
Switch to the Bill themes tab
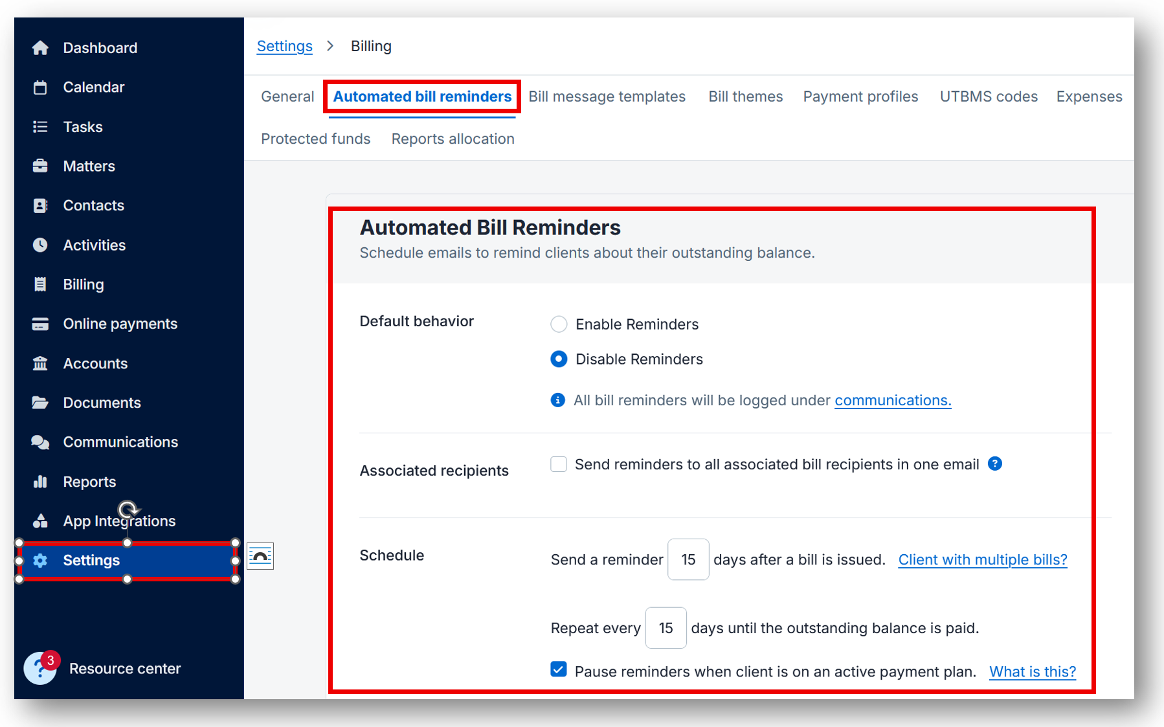[745, 96]
